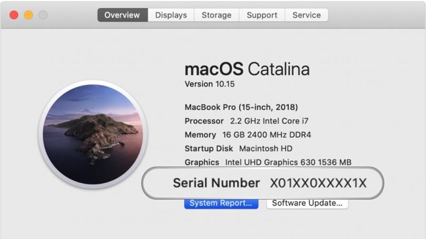Select the serial number X01XX0XXXX1X

click(318, 183)
